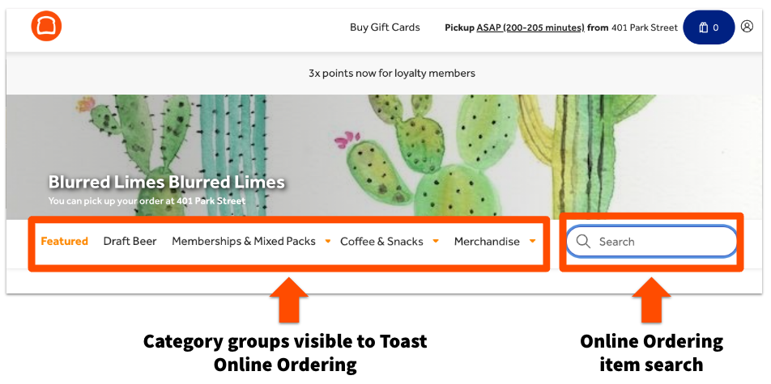Screen dimensions: 771x384
Task: Switch to the Draft Beer category
Action: 130,242
